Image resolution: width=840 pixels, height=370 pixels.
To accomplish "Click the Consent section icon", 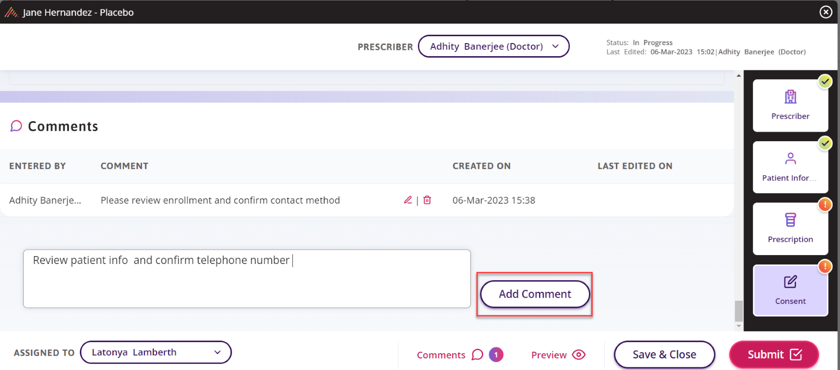I will pos(790,282).
